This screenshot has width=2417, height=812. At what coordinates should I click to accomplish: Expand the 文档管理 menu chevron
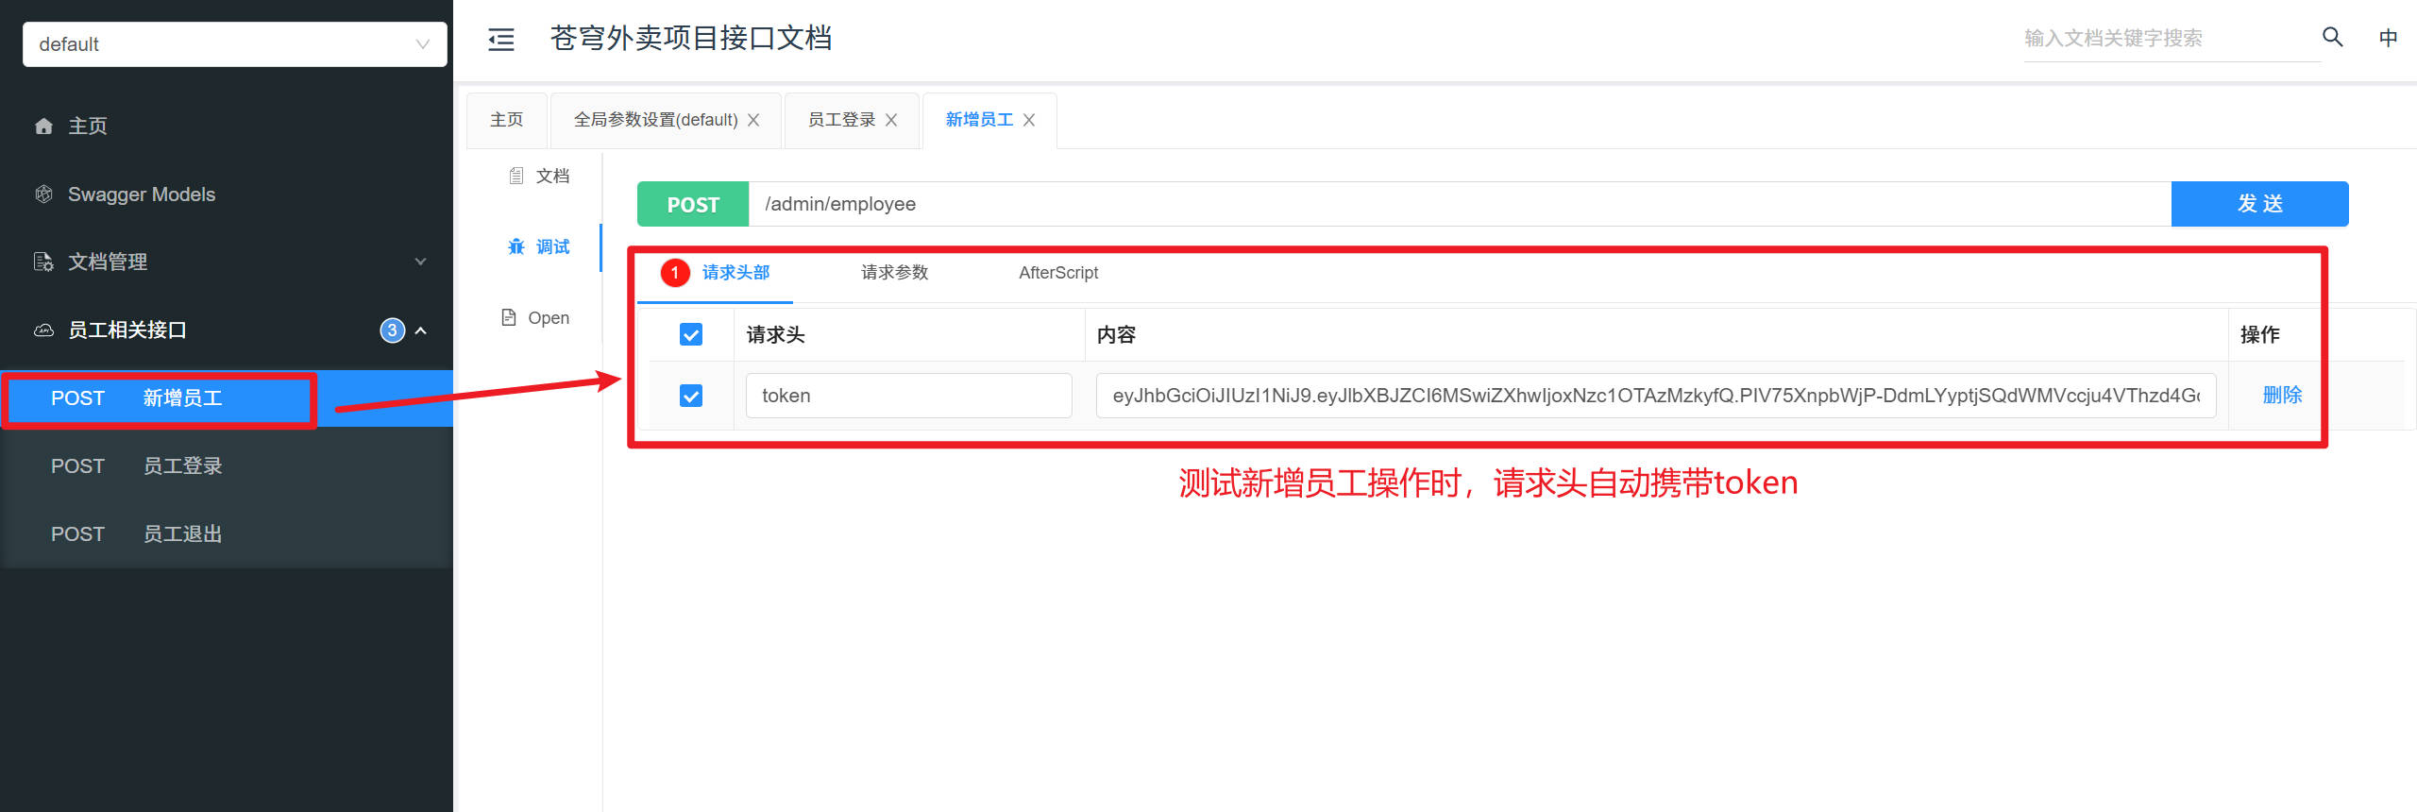[x=420, y=262]
